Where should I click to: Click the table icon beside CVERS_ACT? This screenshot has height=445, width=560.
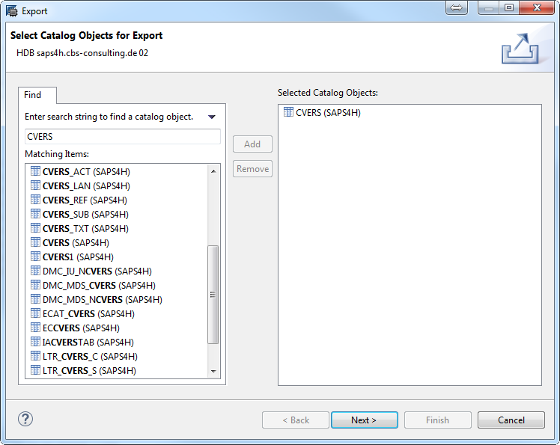coord(35,171)
